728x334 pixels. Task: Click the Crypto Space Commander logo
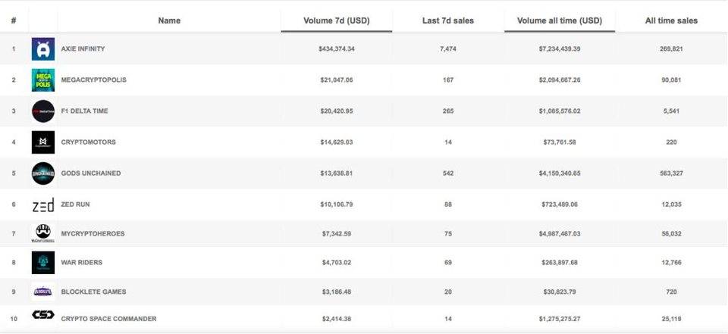pos(43,316)
